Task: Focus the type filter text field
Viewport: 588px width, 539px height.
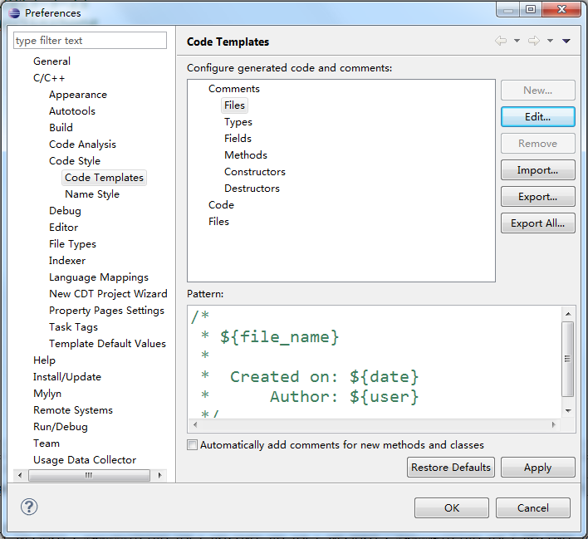Action: [x=90, y=40]
